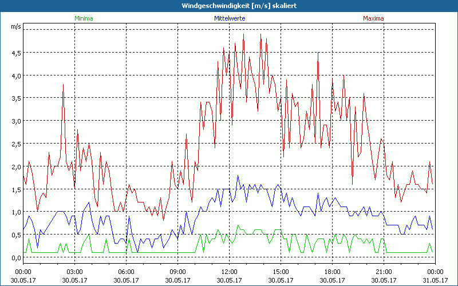Click the 31.05.17 date label
Screen dimensions: 458x286
coord(435,280)
